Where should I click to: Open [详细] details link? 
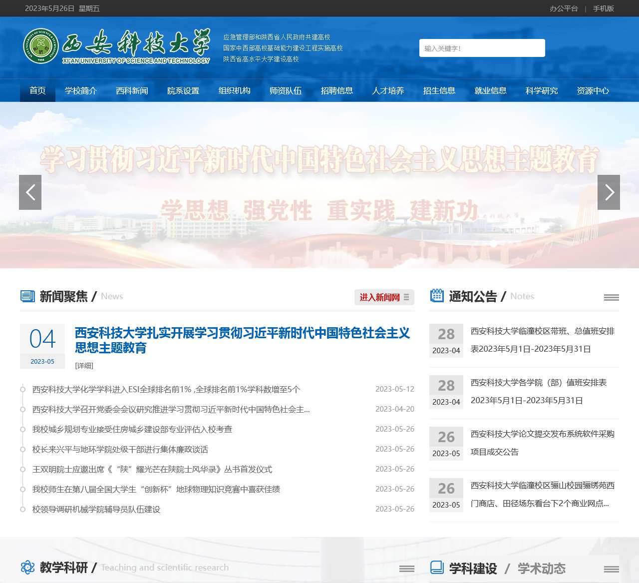click(x=84, y=366)
